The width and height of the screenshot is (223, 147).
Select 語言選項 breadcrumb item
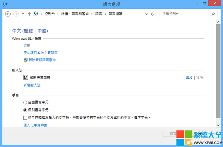coord(116,14)
